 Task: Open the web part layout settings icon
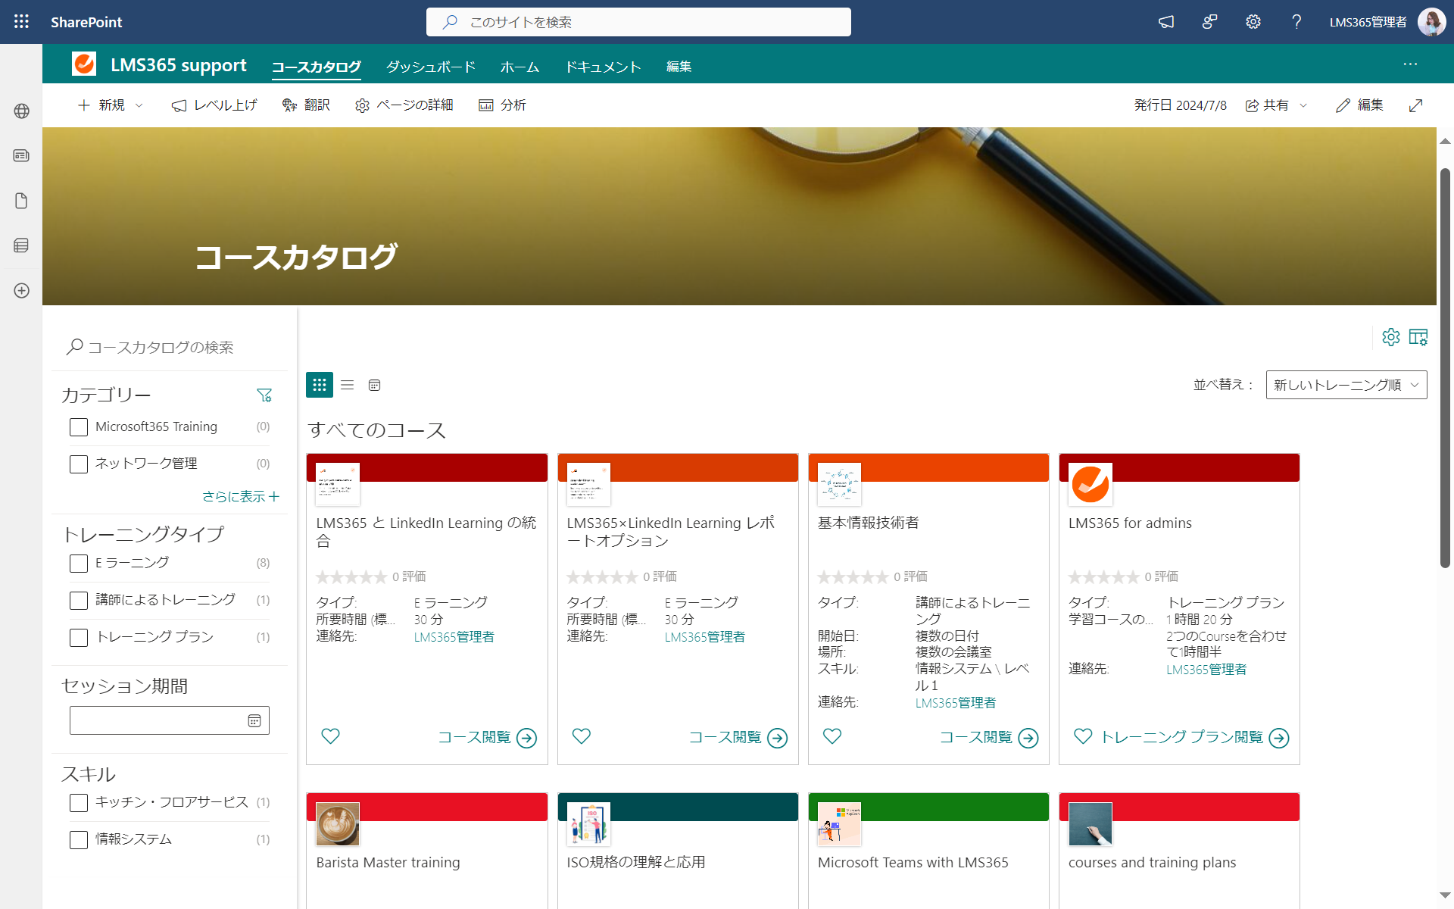tap(1419, 337)
